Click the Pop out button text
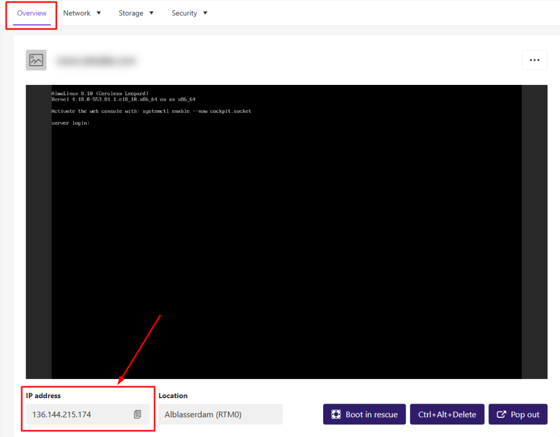560x437 pixels. tap(525, 415)
